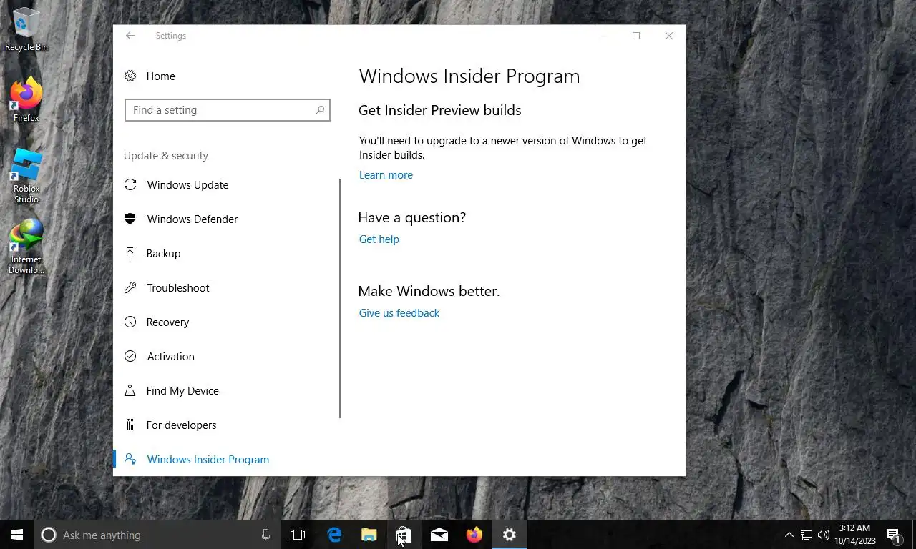Open the Recycle Bin desktop icon
This screenshot has height=549, width=916.
click(x=26, y=29)
